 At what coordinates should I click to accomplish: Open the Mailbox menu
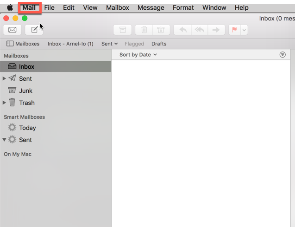118,8
